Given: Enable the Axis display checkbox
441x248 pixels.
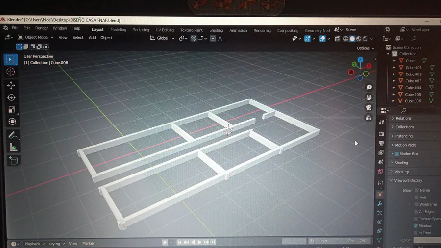Looking at the screenshot, I should coord(417,198).
